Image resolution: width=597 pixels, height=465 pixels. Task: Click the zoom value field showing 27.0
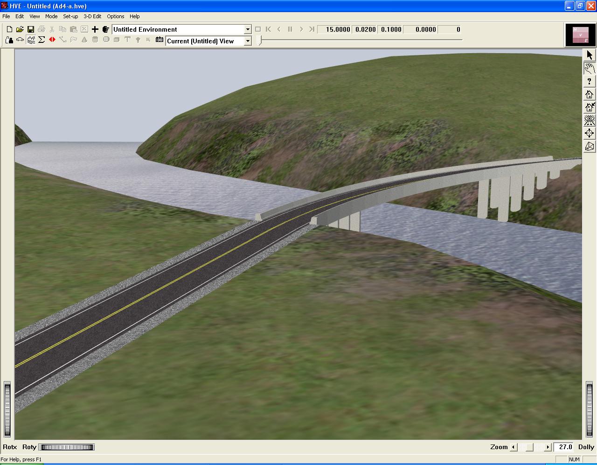click(565, 447)
